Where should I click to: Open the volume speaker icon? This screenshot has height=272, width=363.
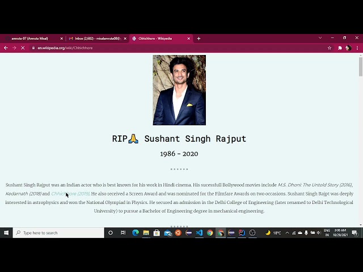click(319, 233)
